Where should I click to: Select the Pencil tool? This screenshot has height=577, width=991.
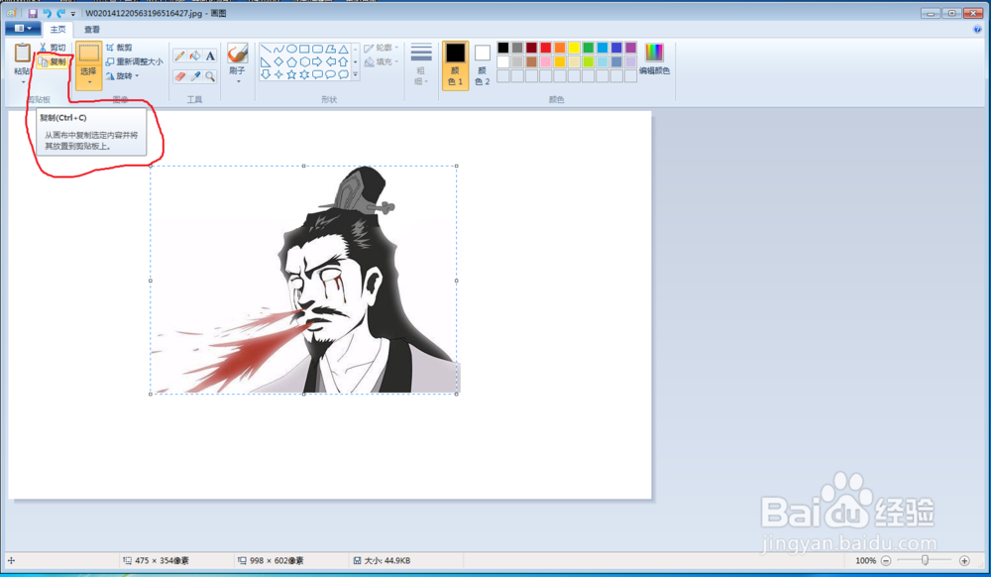coord(180,56)
